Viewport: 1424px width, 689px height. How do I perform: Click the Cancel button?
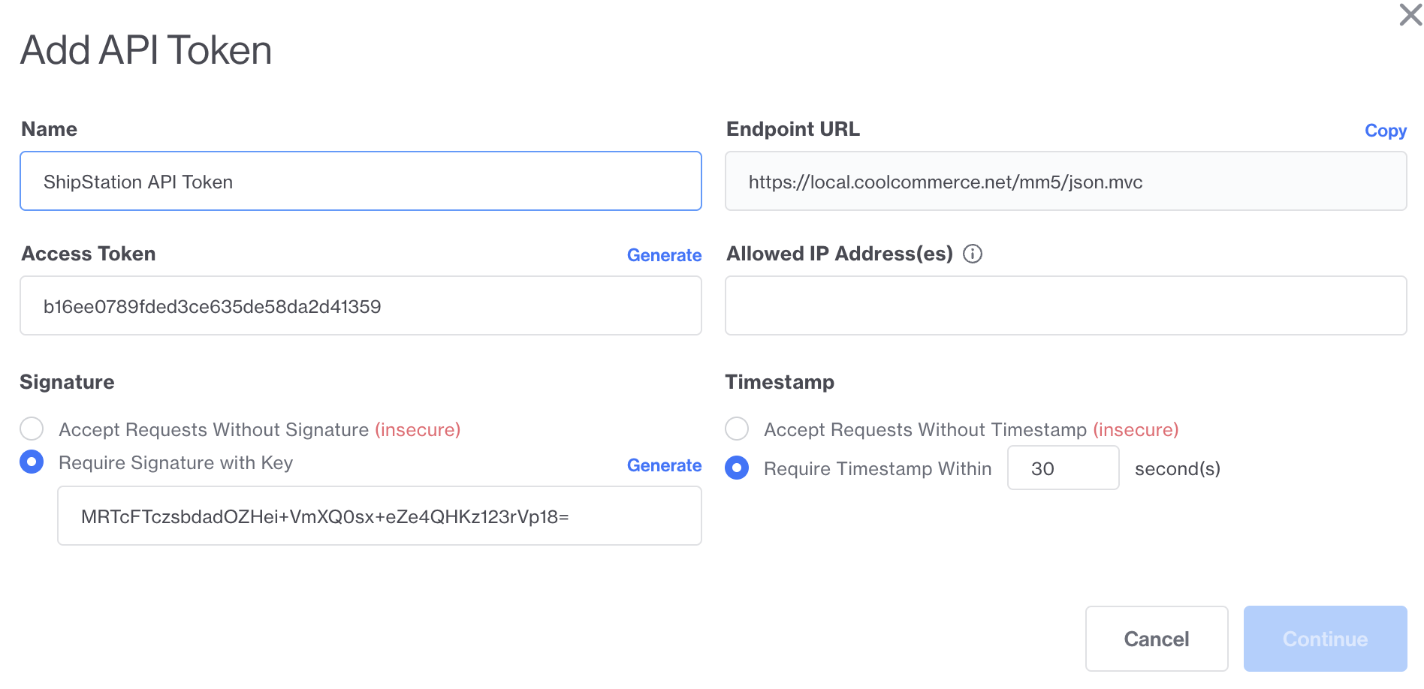1157,639
